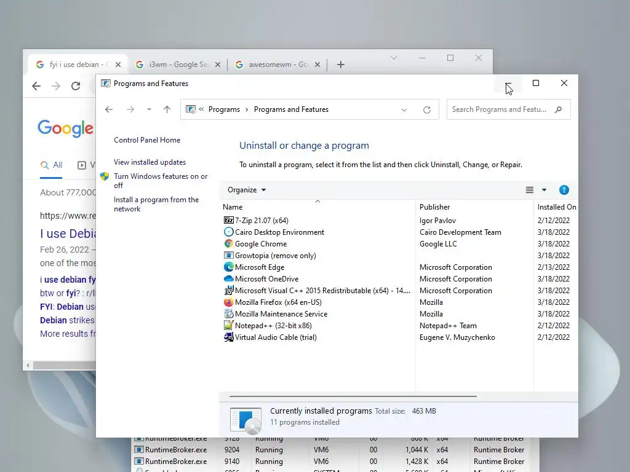Click the Google logo in Chrome
Viewport: 630px width, 472px height.
(x=65, y=128)
